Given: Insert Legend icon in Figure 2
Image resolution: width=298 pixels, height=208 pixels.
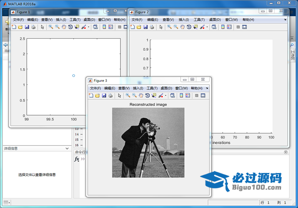Looking at the screenshot, I should (229, 27).
